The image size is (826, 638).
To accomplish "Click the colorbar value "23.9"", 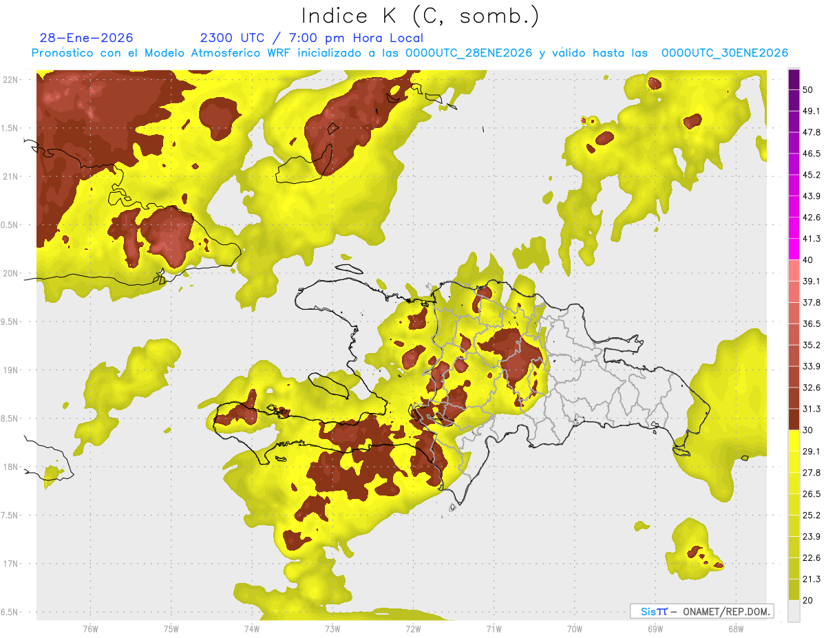I will point(812,537).
